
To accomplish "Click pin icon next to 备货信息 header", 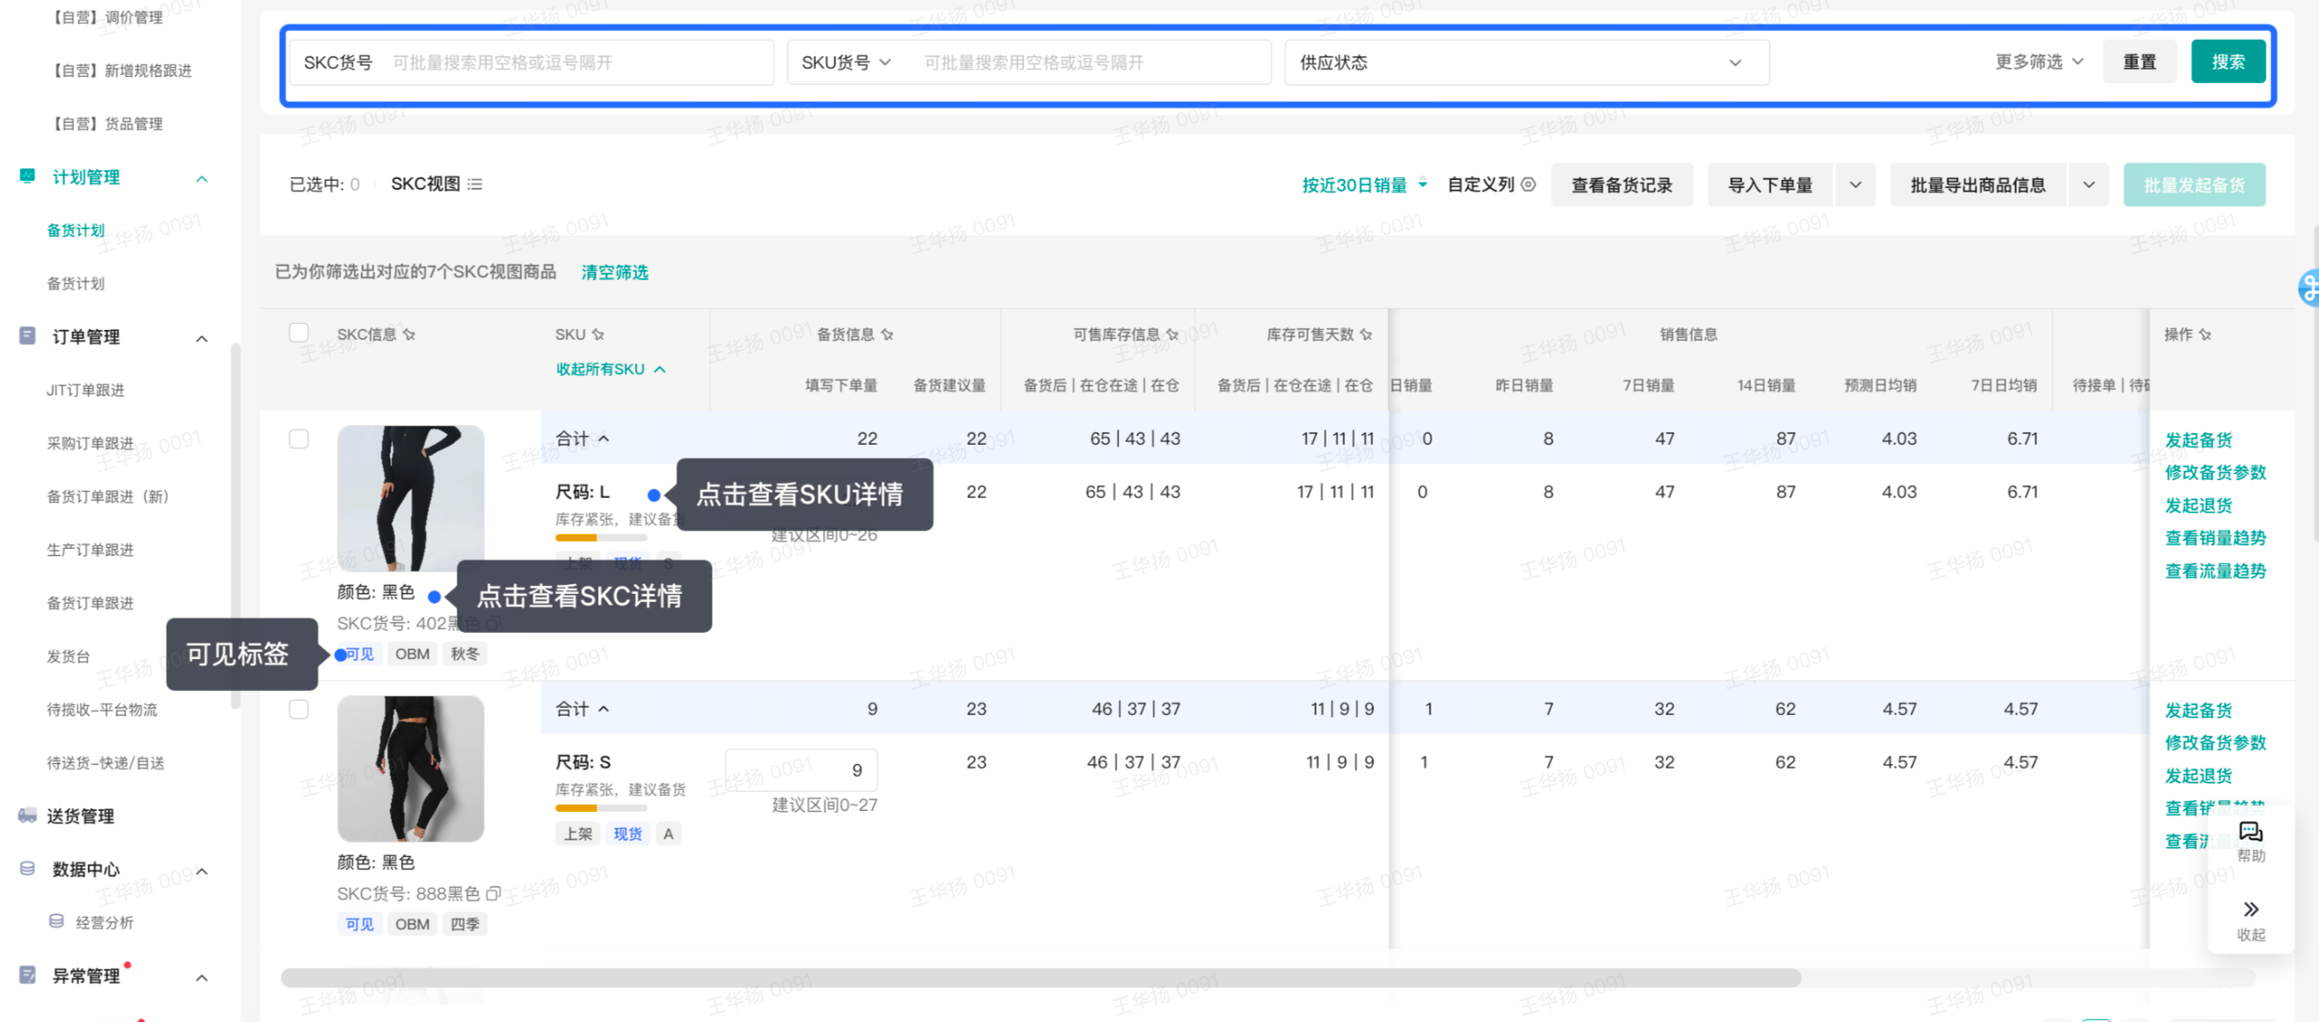I will [x=887, y=334].
